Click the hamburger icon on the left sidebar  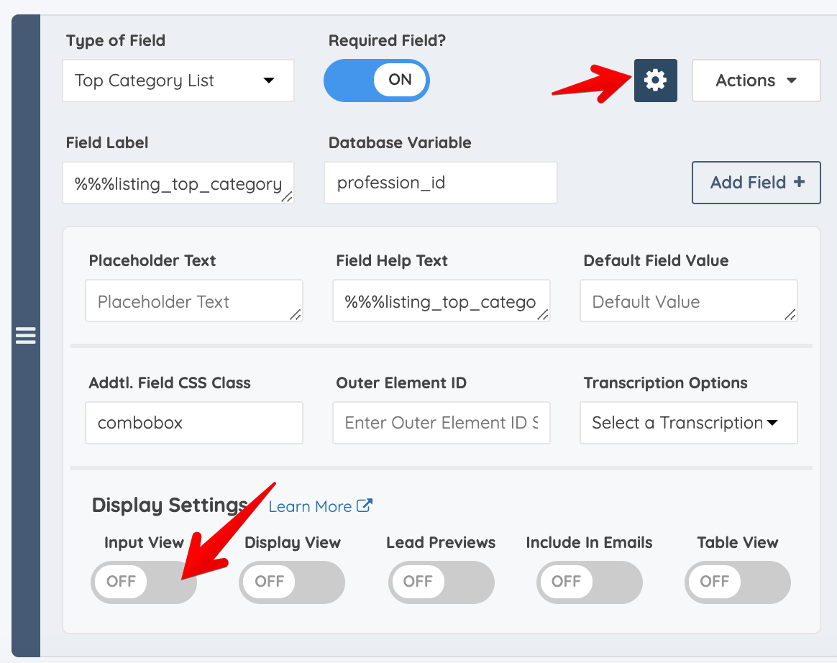pyautogui.click(x=25, y=335)
